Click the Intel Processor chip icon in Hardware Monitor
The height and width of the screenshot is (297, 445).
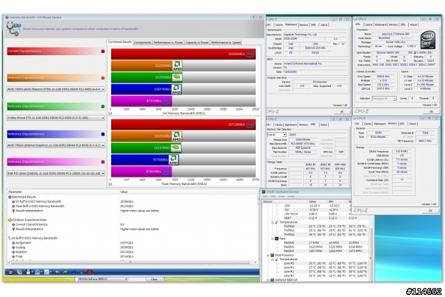click(x=272, y=255)
